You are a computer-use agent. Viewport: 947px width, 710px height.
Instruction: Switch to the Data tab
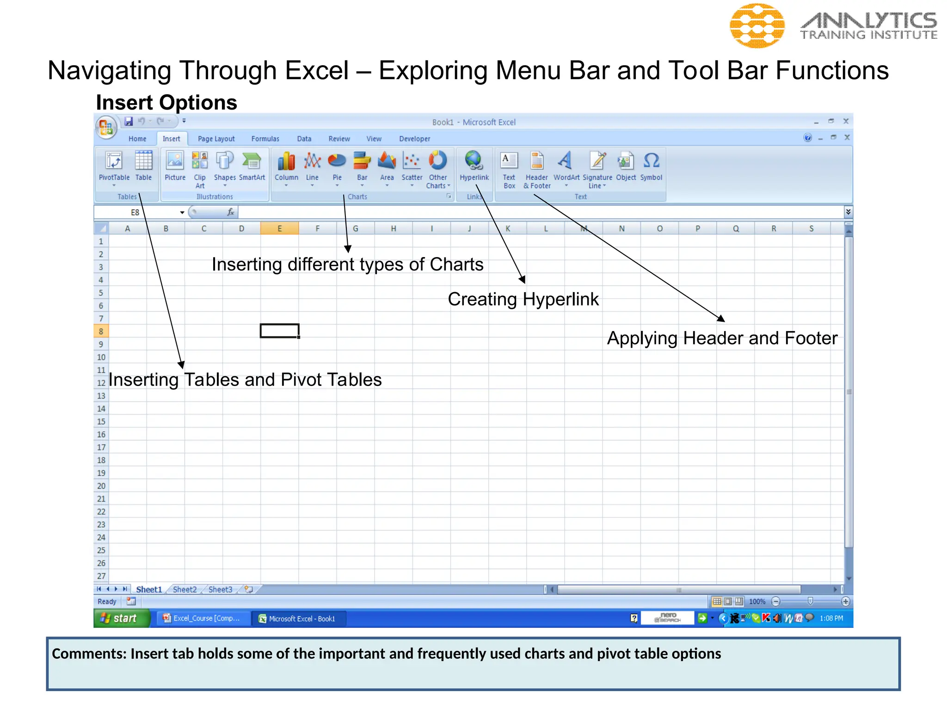(x=304, y=139)
